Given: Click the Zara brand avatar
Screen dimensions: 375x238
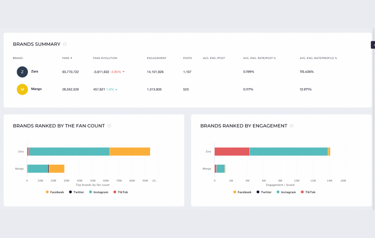Looking at the screenshot, I should [22, 72].
